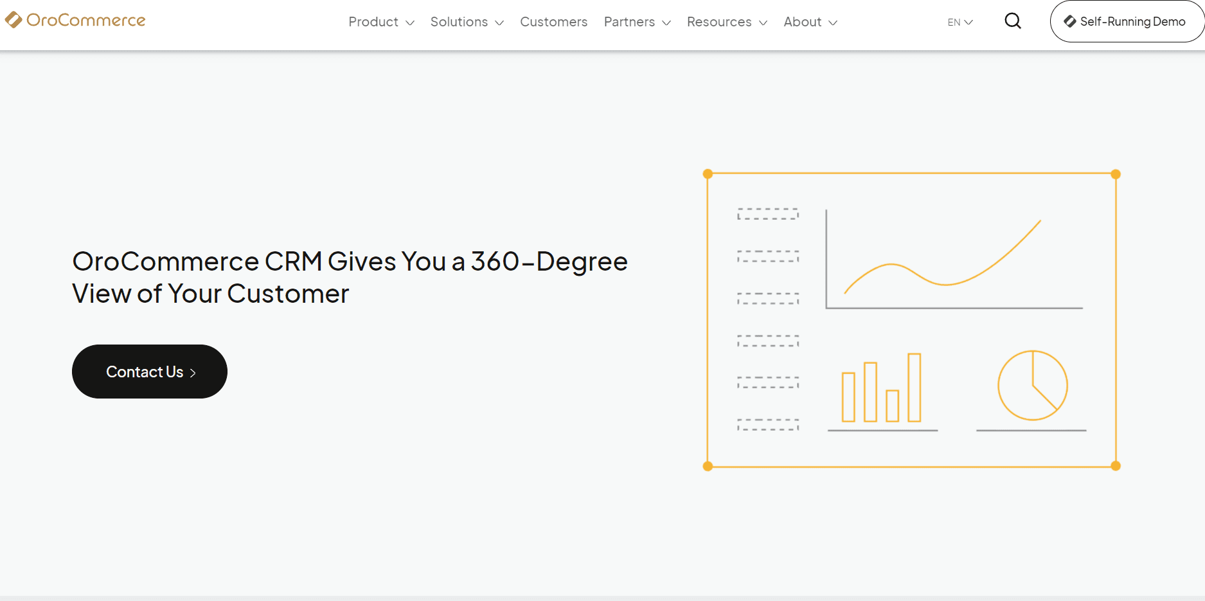1205x601 pixels.
Task: Click the pie chart illustration icon
Action: [1032, 386]
